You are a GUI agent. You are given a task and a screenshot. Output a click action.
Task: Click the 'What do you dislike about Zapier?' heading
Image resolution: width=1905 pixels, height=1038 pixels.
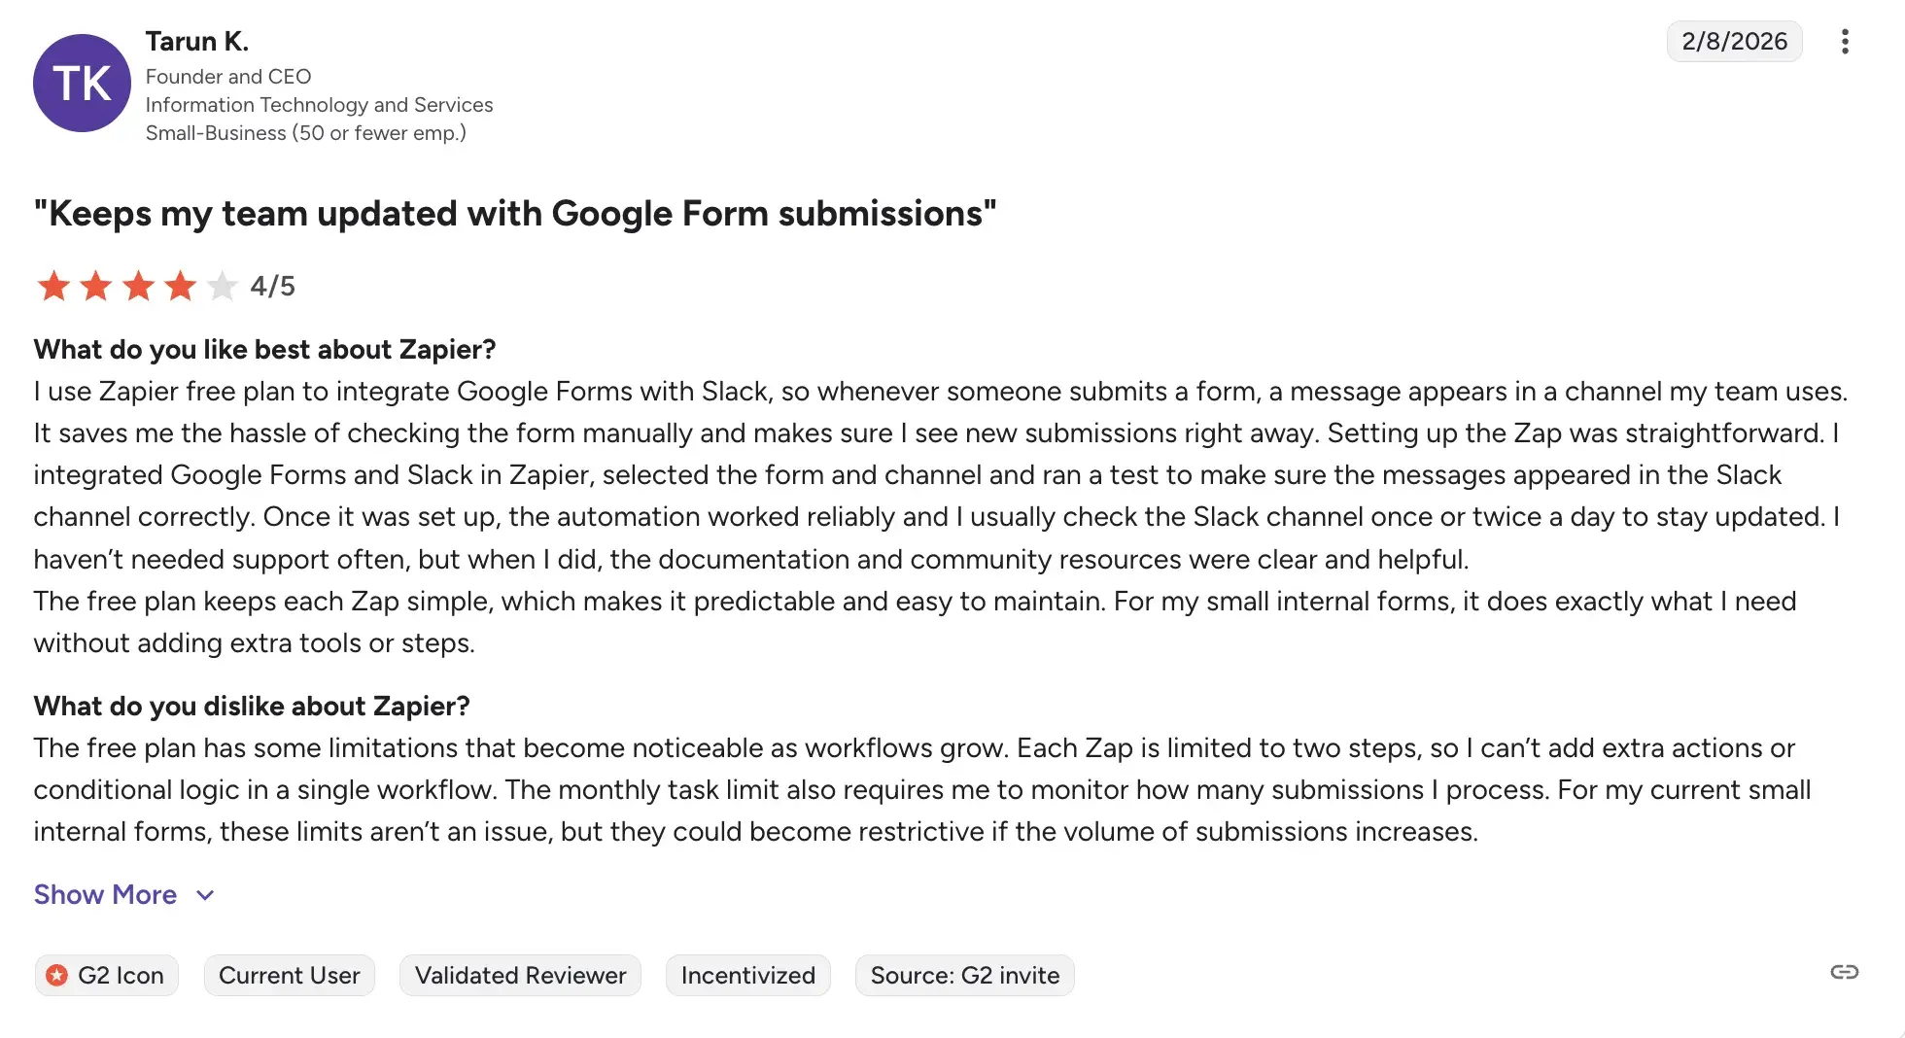coord(252,707)
